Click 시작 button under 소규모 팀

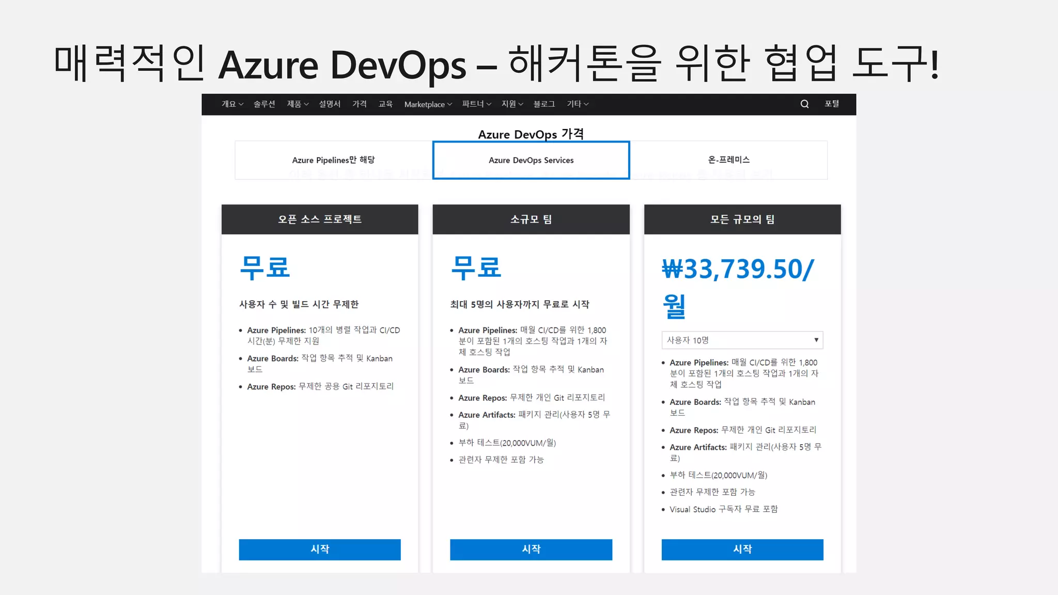[x=531, y=549]
